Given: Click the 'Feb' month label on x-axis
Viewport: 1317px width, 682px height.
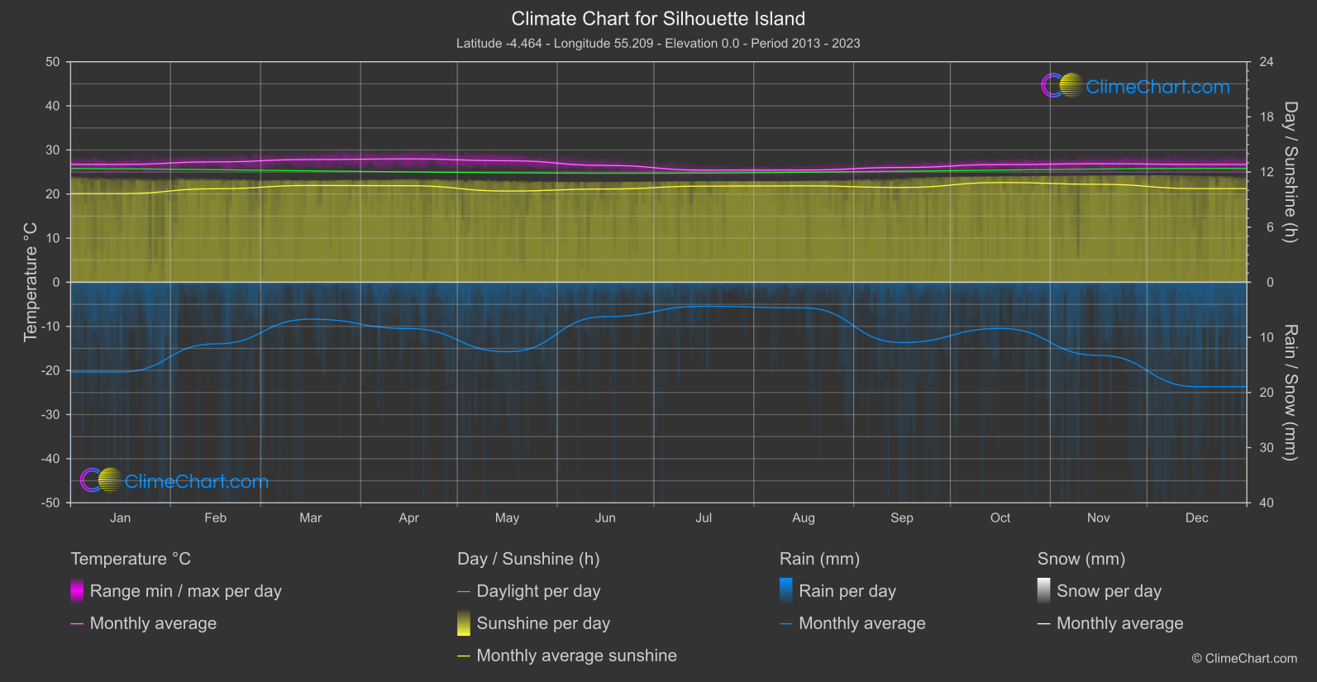Looking at the screenshot, I should click(216, 517).
